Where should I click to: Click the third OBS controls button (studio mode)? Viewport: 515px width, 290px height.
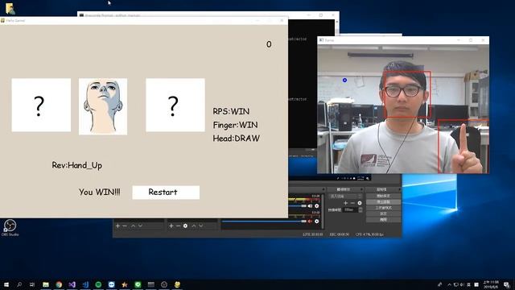383,208
